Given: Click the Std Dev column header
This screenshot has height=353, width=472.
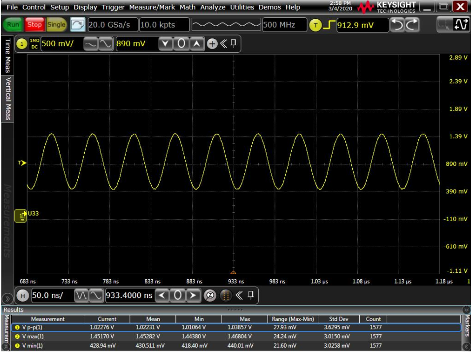Looking at the screenshot, I should 338,320.
